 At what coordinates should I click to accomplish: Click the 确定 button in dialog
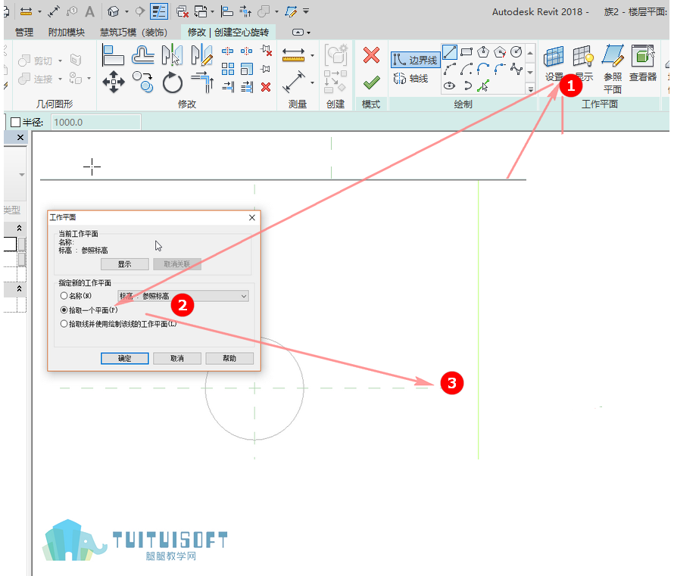point(125,358)
